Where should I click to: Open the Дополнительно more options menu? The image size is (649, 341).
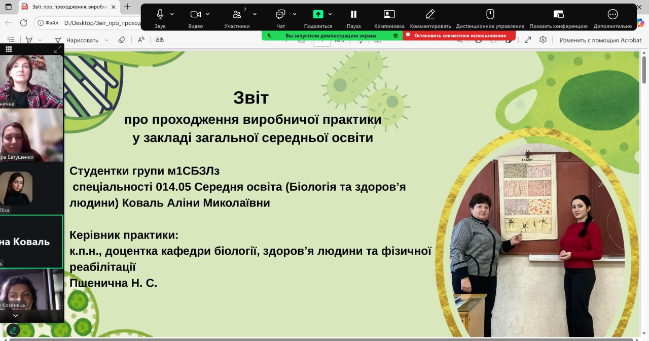click(x=612, y=14)
